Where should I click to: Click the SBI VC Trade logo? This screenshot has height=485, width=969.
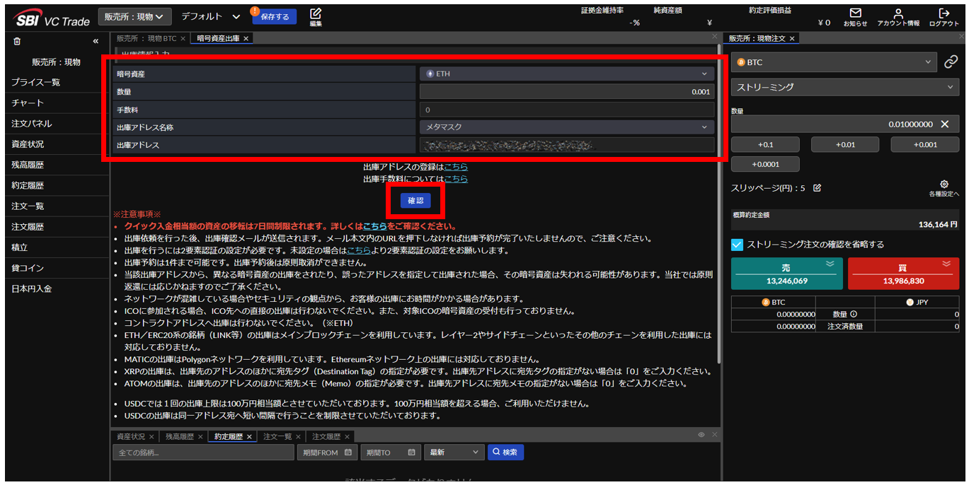click(x=52, y=19)
